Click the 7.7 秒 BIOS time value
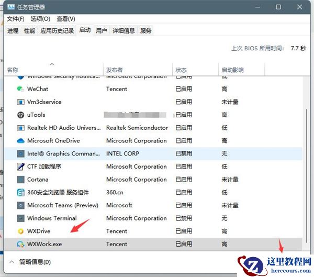Image resolution: width=314 pixels, height=277 pixels. [x=298, y=48]
